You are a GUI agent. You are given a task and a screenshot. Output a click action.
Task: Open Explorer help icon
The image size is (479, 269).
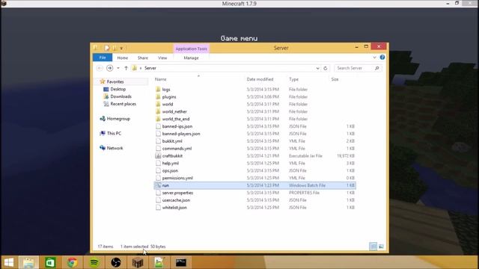382,58
